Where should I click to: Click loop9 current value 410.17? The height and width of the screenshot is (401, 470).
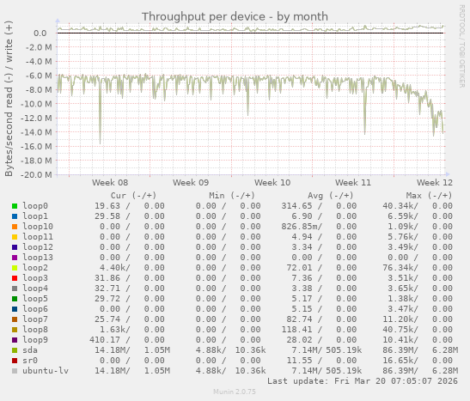coord(105,340)
